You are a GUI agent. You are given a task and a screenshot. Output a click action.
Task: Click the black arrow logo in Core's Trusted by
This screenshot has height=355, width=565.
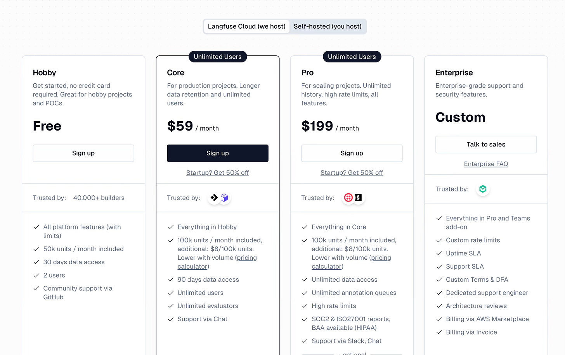tap(214, 198)
